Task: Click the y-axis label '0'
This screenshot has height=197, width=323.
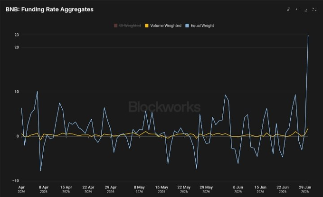Action: [x=18, y=136]
